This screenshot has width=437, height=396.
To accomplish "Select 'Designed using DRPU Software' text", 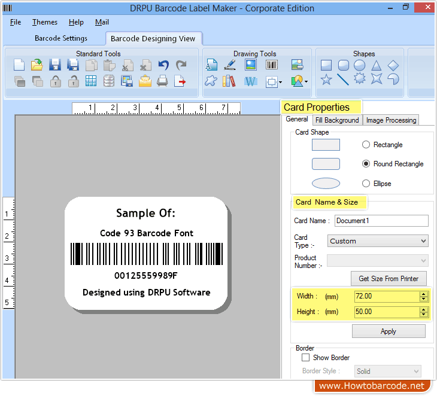I will coord(146,293).
